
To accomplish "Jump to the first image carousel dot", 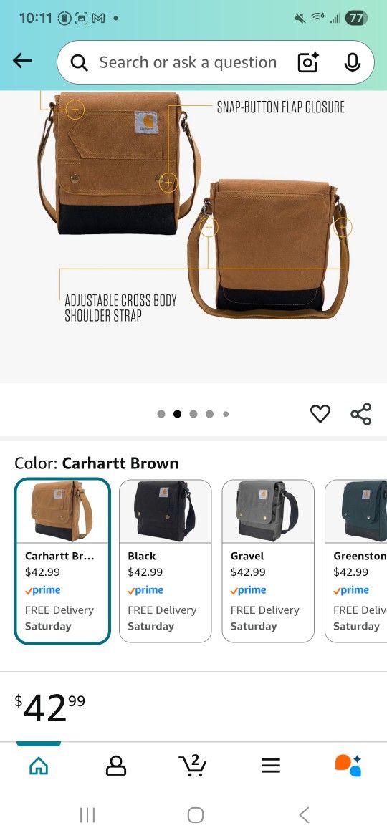I will point(161,414).
